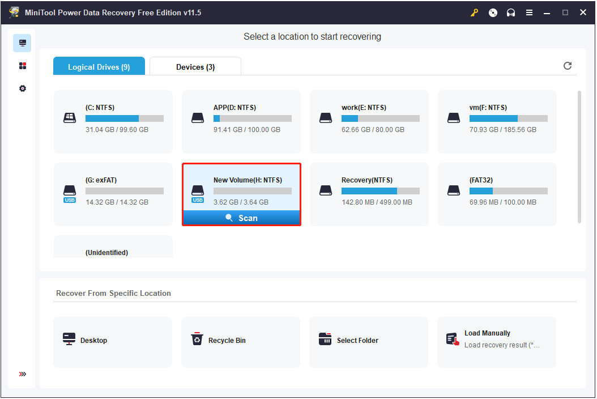Click the 70.93 GB / 185.56 GB size text
This screenshot has height=399, width=597.
pos(502,130)
